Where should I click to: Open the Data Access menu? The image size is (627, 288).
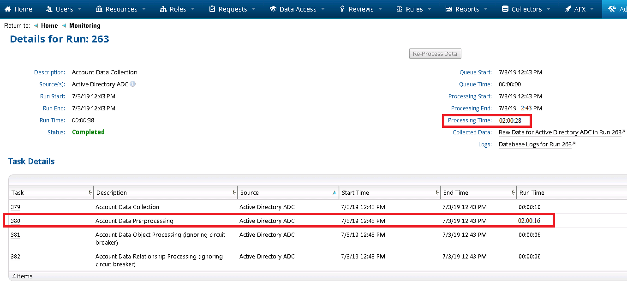click(x=298, y=9)
